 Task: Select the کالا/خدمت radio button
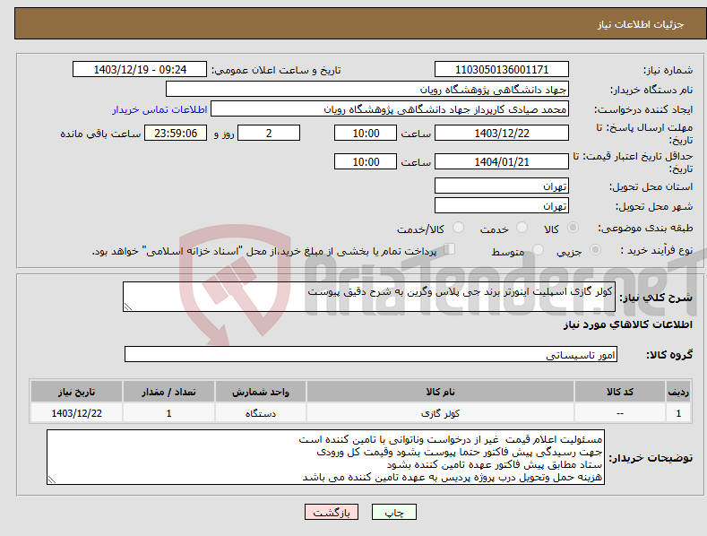pyautogui.click(x=458, y=228)
